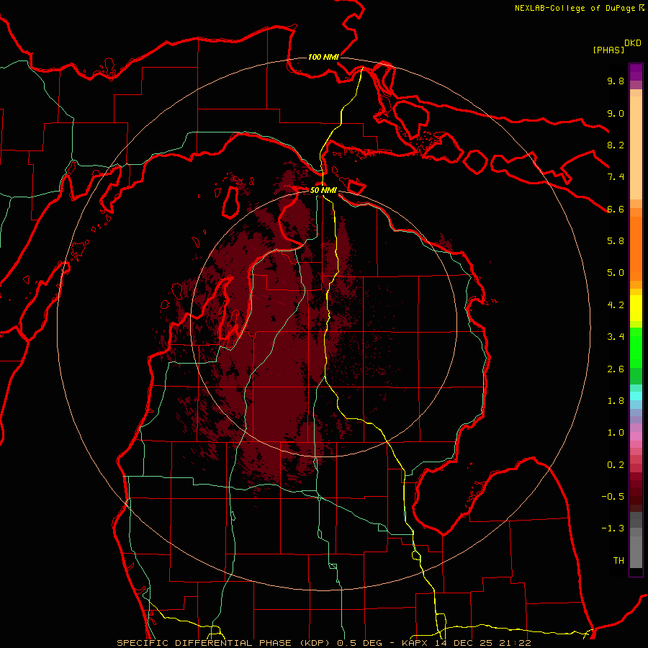Click the -1.3 legend value
This screenshot has height=648, width=648.
[613, 528]
